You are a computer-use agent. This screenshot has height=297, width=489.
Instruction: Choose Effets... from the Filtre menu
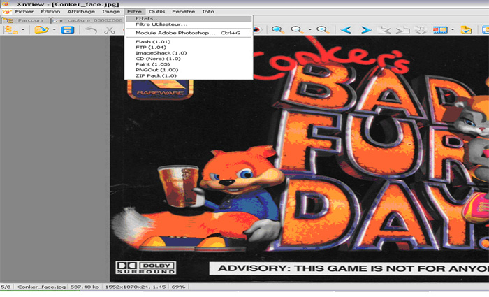point(189,19)
